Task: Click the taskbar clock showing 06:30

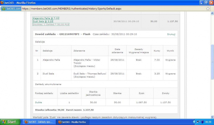Action: [x=208, y=122]
